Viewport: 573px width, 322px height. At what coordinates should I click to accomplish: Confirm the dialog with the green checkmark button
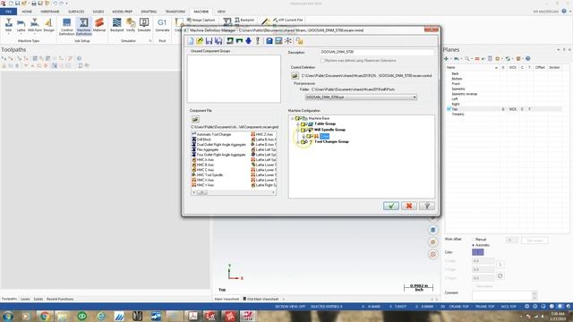(391, 206)
